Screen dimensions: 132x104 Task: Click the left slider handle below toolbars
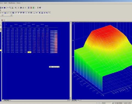2,16
